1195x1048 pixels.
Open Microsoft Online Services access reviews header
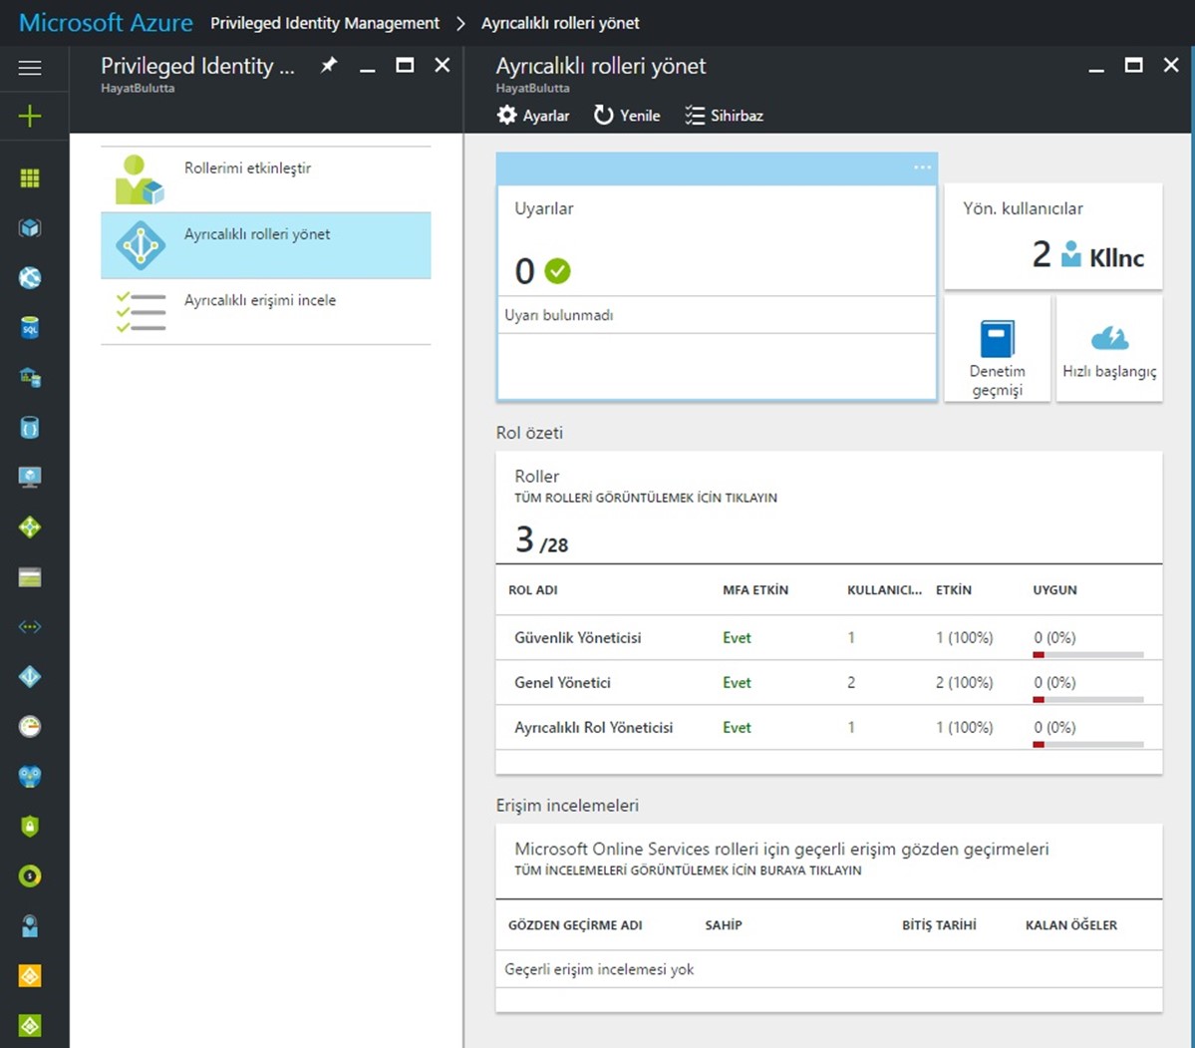click(829, 862)
